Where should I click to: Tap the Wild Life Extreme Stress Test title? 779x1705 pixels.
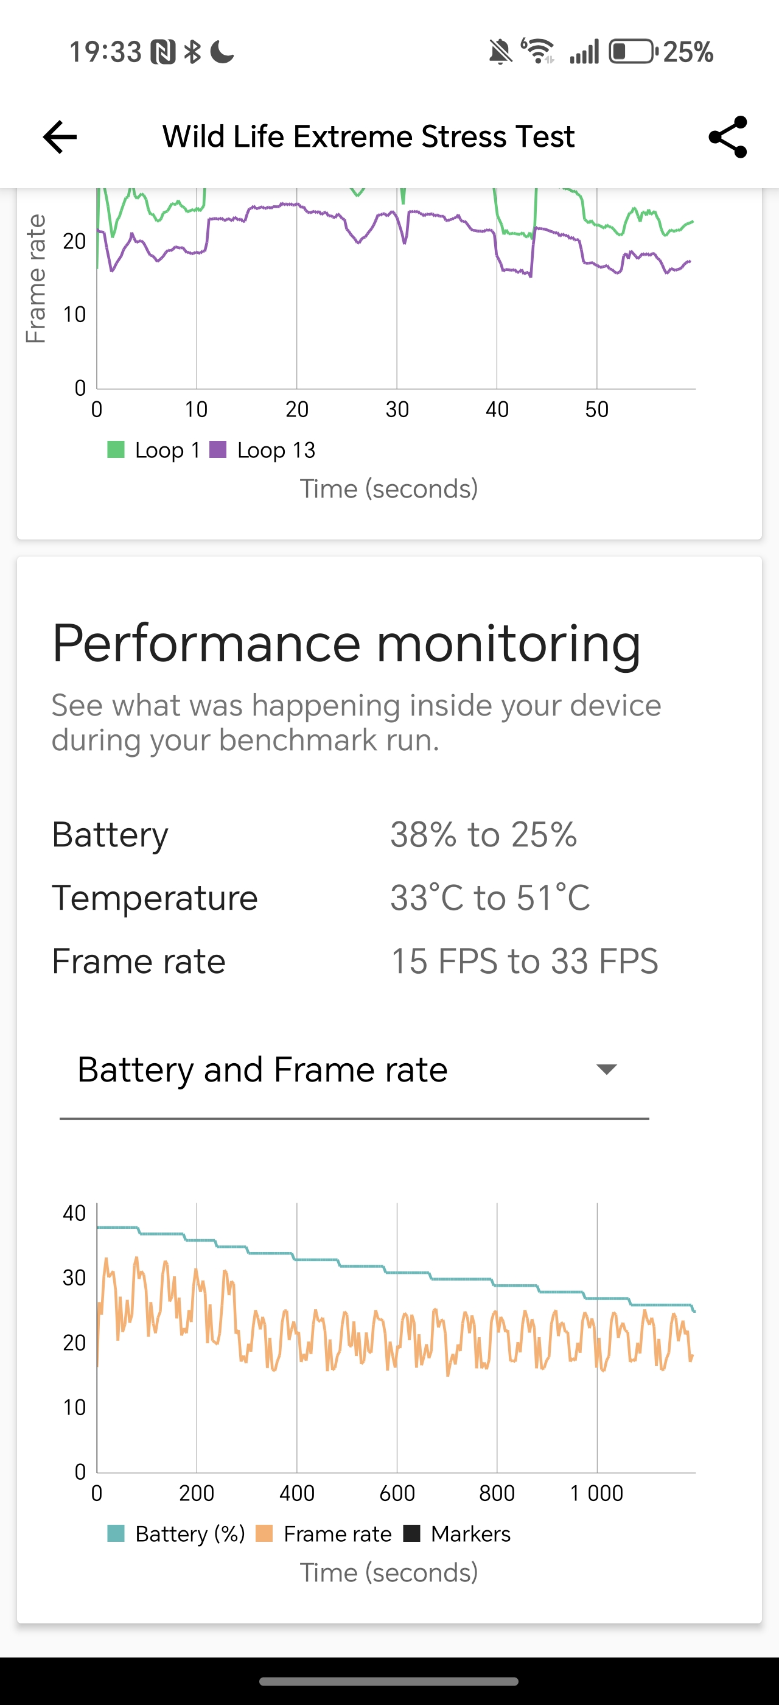[368, 136]
